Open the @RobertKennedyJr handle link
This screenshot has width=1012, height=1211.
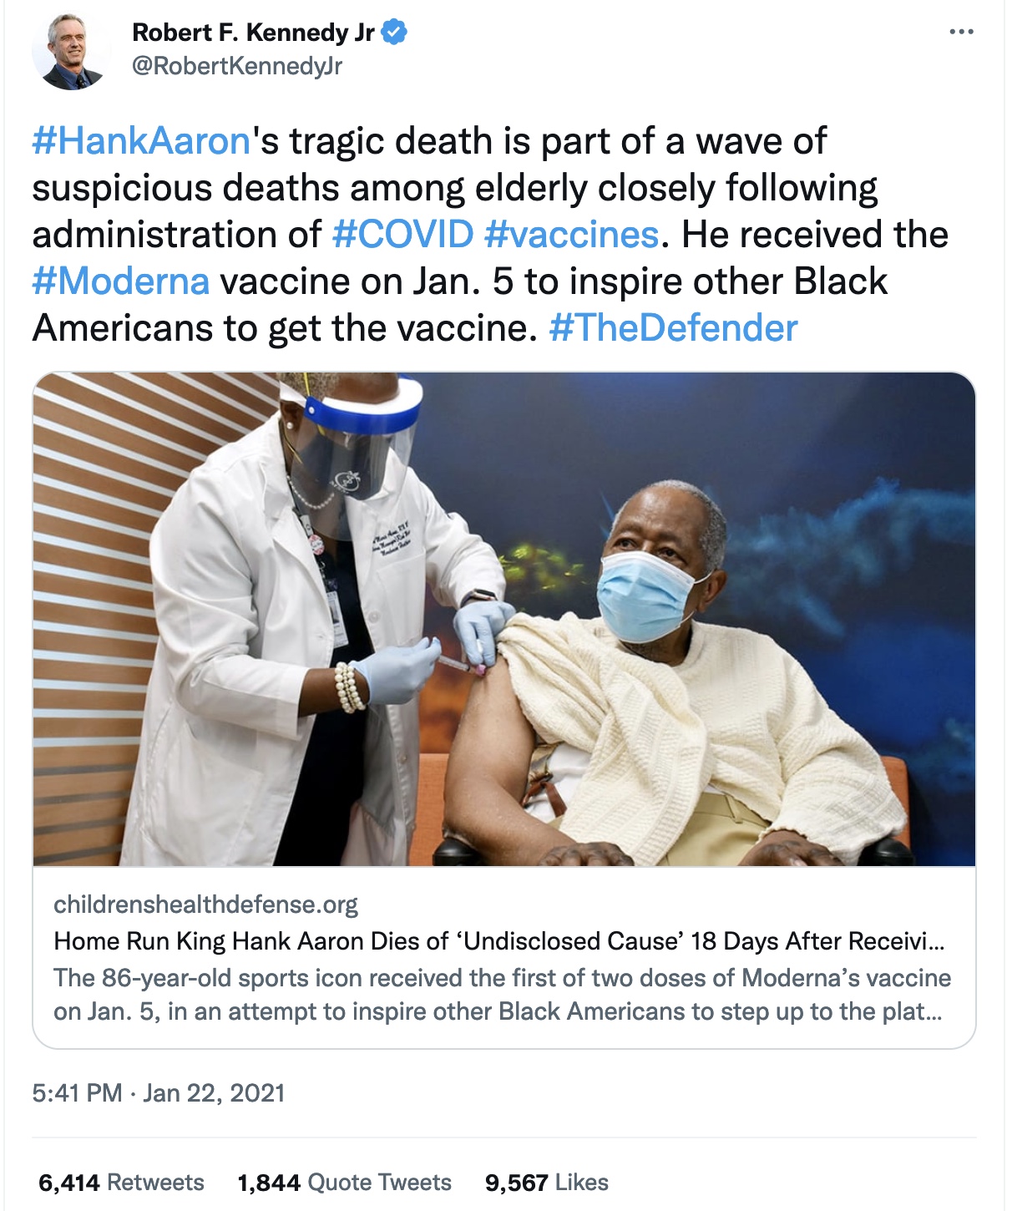[237, 66]
